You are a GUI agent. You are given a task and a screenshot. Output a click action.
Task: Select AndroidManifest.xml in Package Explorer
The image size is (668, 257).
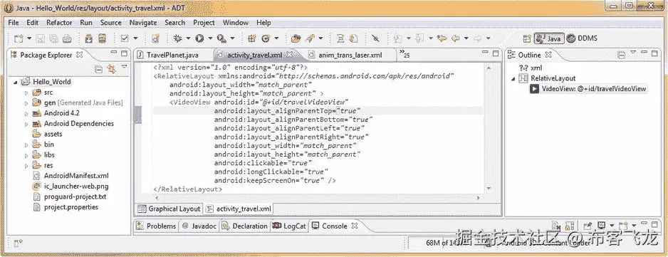click(x=71, y=176)
